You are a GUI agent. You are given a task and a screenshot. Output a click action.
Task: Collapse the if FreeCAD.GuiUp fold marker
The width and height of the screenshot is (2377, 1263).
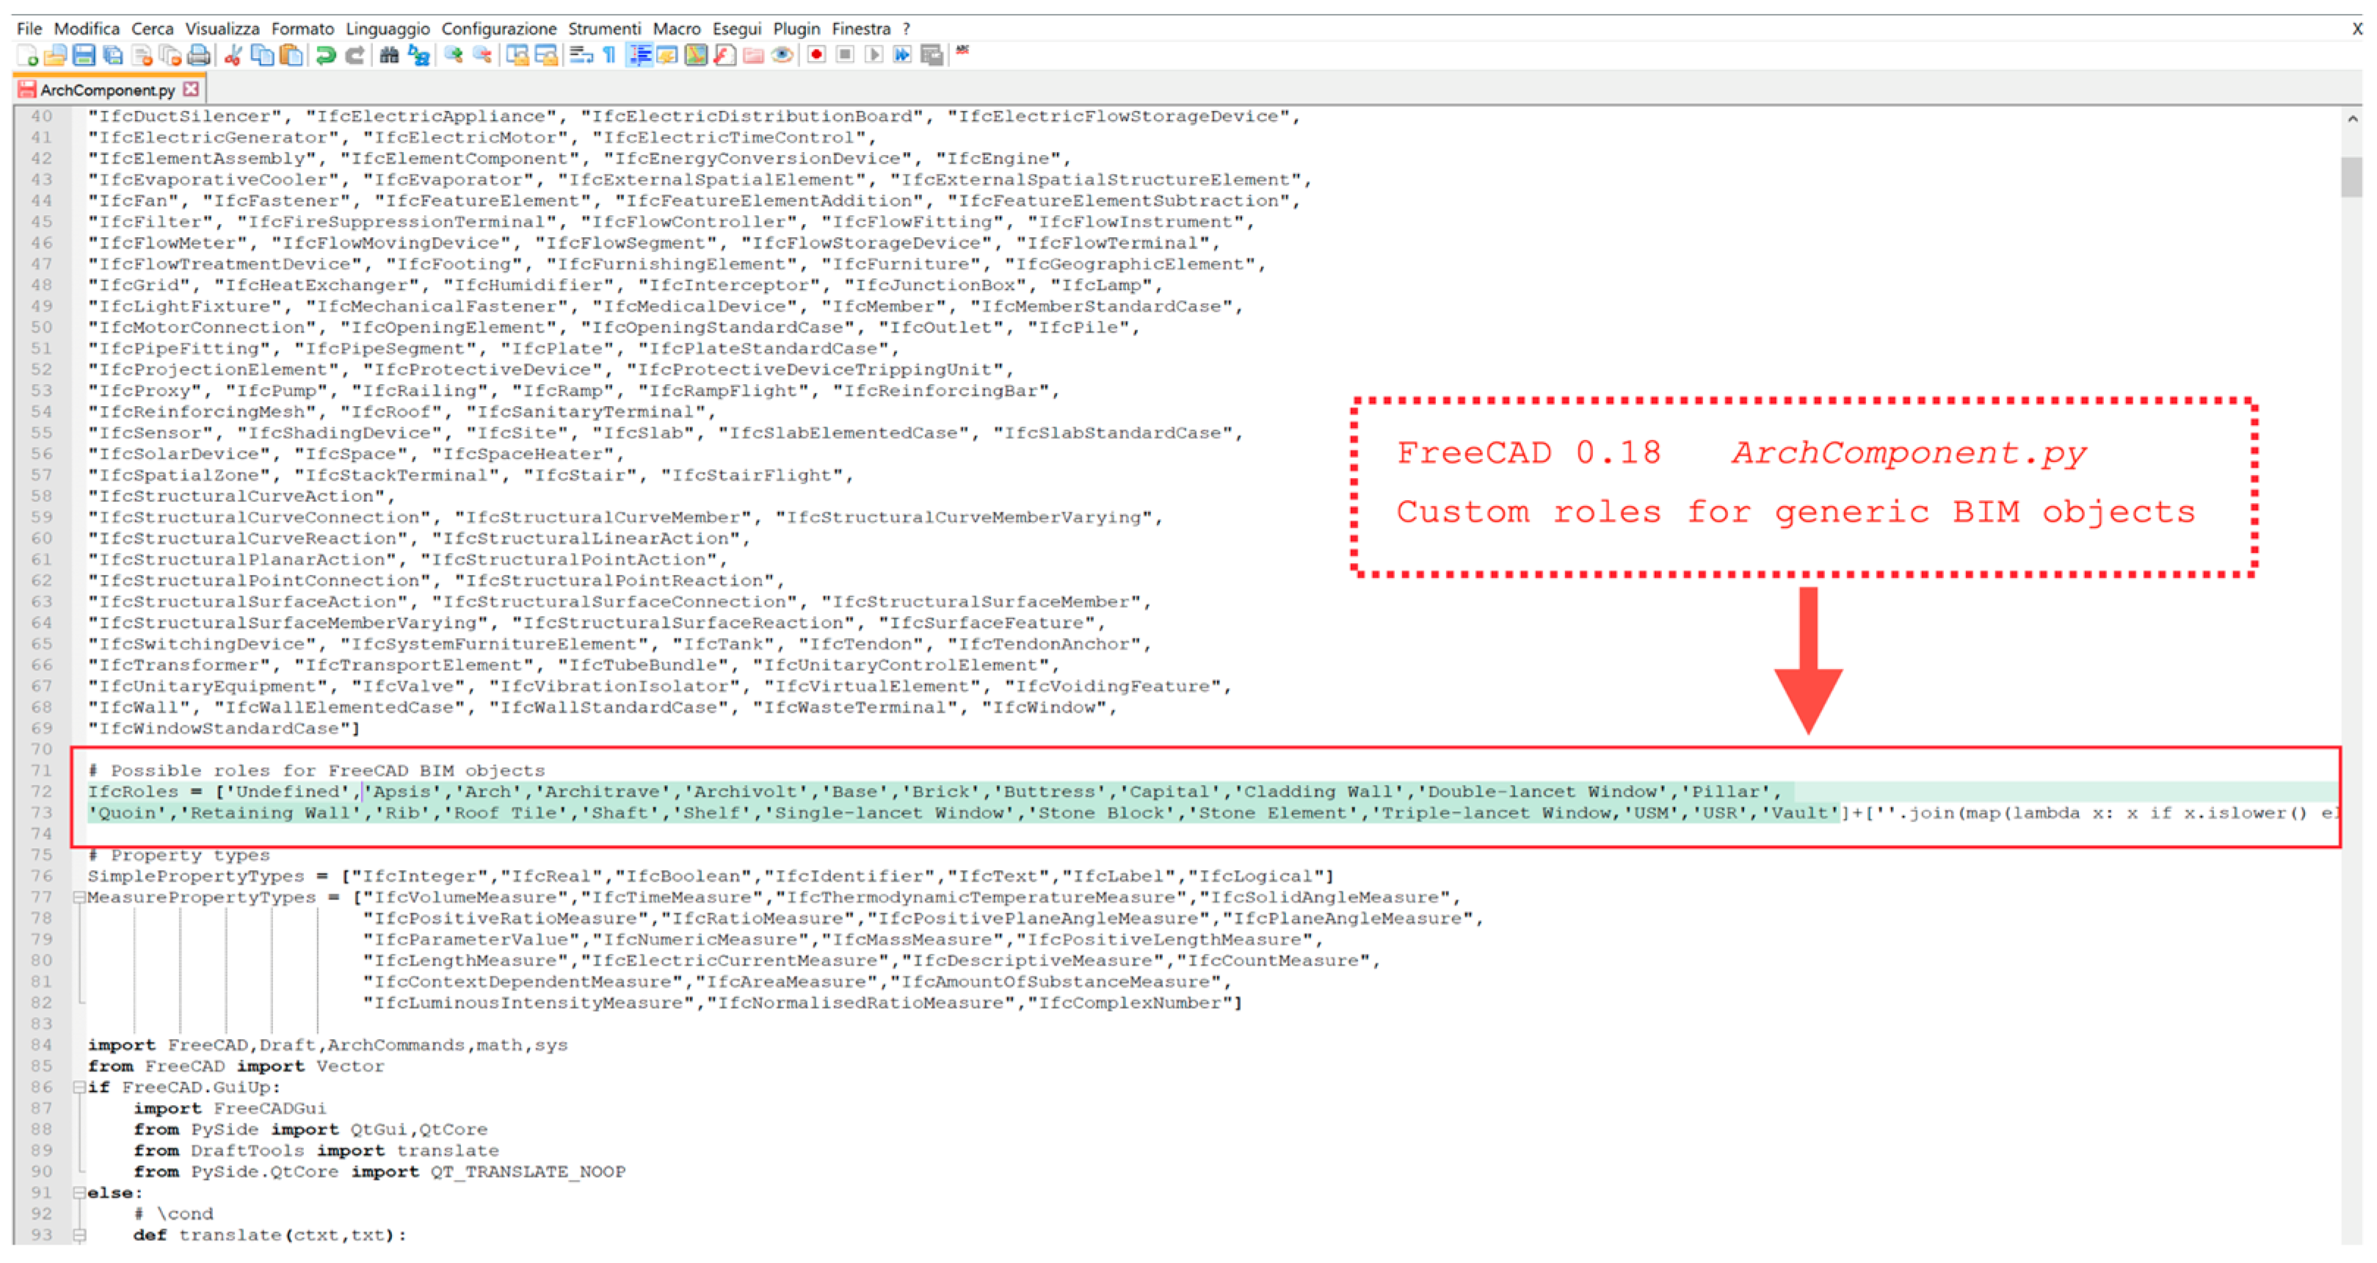tap(79, 1088)
